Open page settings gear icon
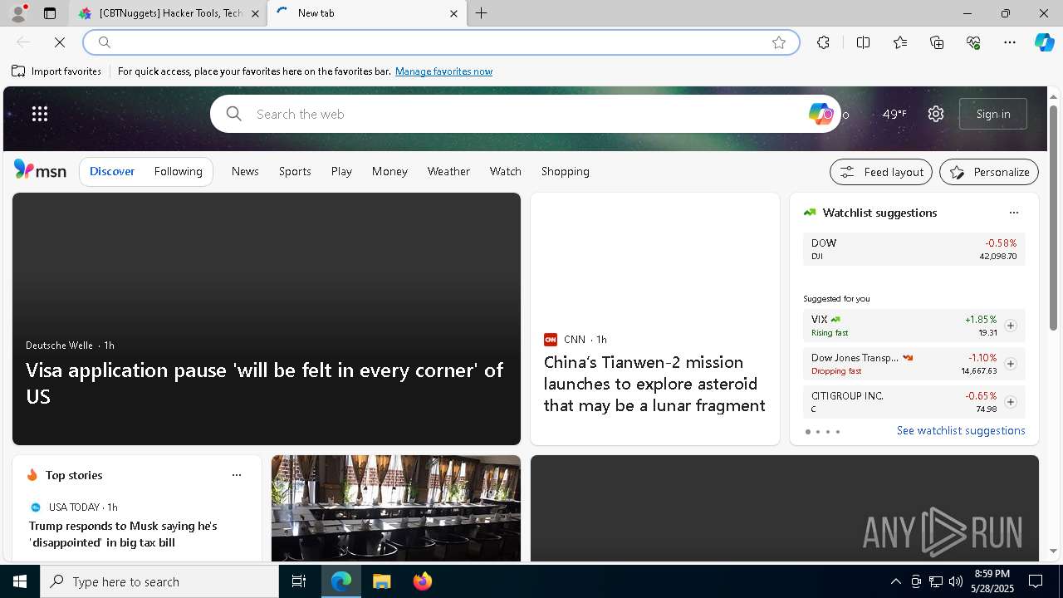Screen dimensions: 1063x598 coord(936,114)
